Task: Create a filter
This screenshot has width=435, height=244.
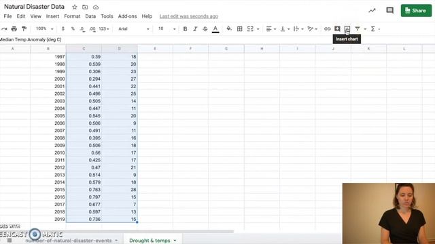Action: (x=358, y=28)
